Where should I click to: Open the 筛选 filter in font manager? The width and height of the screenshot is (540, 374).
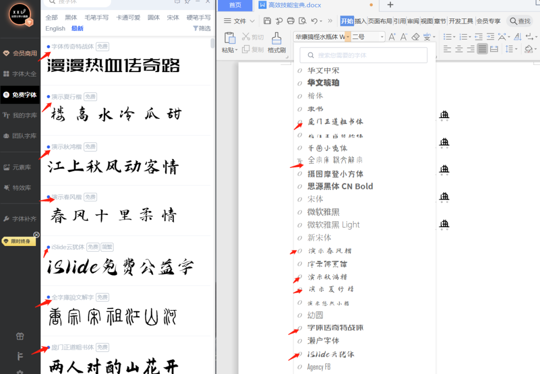[202, 28]
